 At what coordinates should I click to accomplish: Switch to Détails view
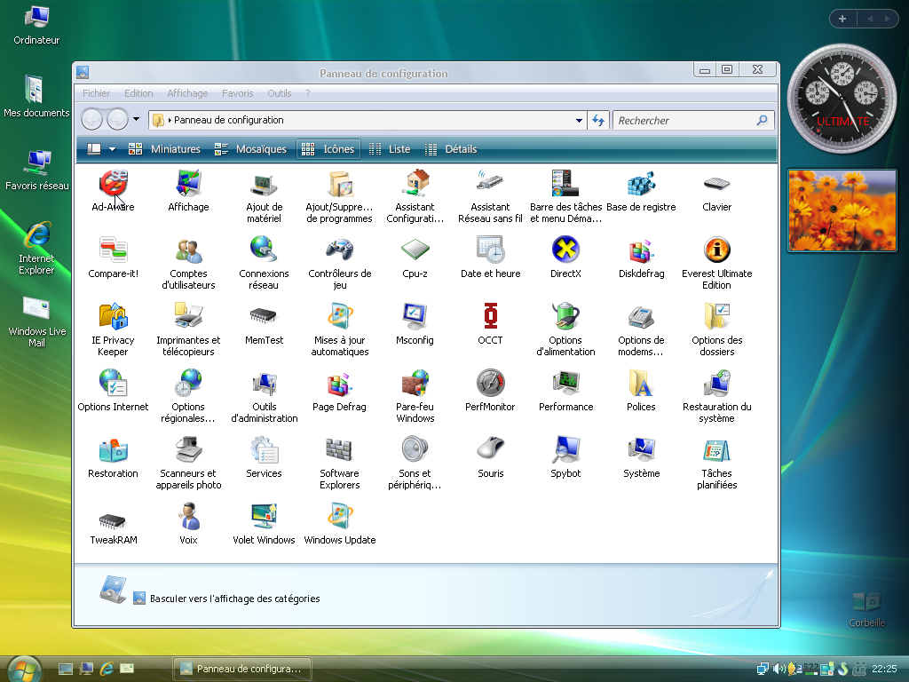point(450,149)
